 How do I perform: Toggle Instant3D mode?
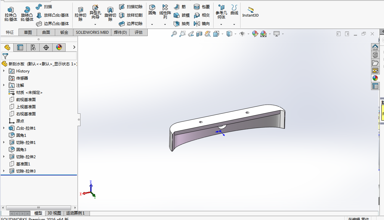250,12
